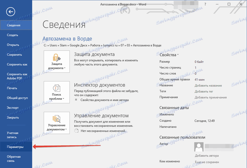Screen dimensions: 247x168
Task: Click the help question mark icon
Action: coord(205,4)
